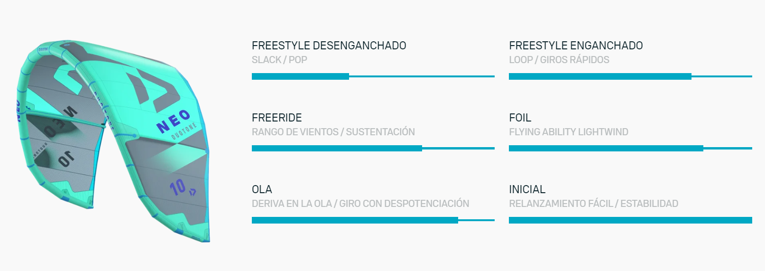Image resolution: width=765 pixels, height=271 pixels.
Task: Select the FOIL heading
Action: (x=520, y=118)
